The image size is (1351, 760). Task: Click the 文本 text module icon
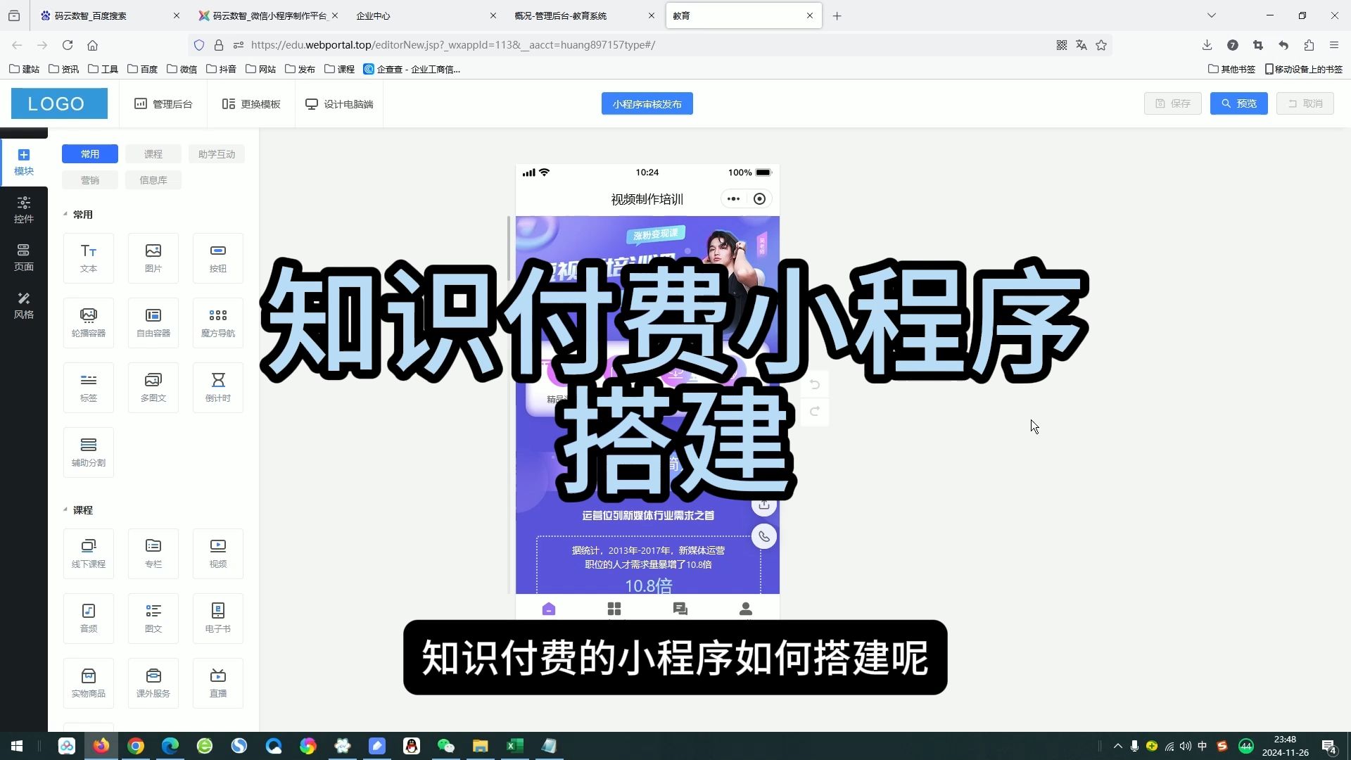click(x=88, y=257)
